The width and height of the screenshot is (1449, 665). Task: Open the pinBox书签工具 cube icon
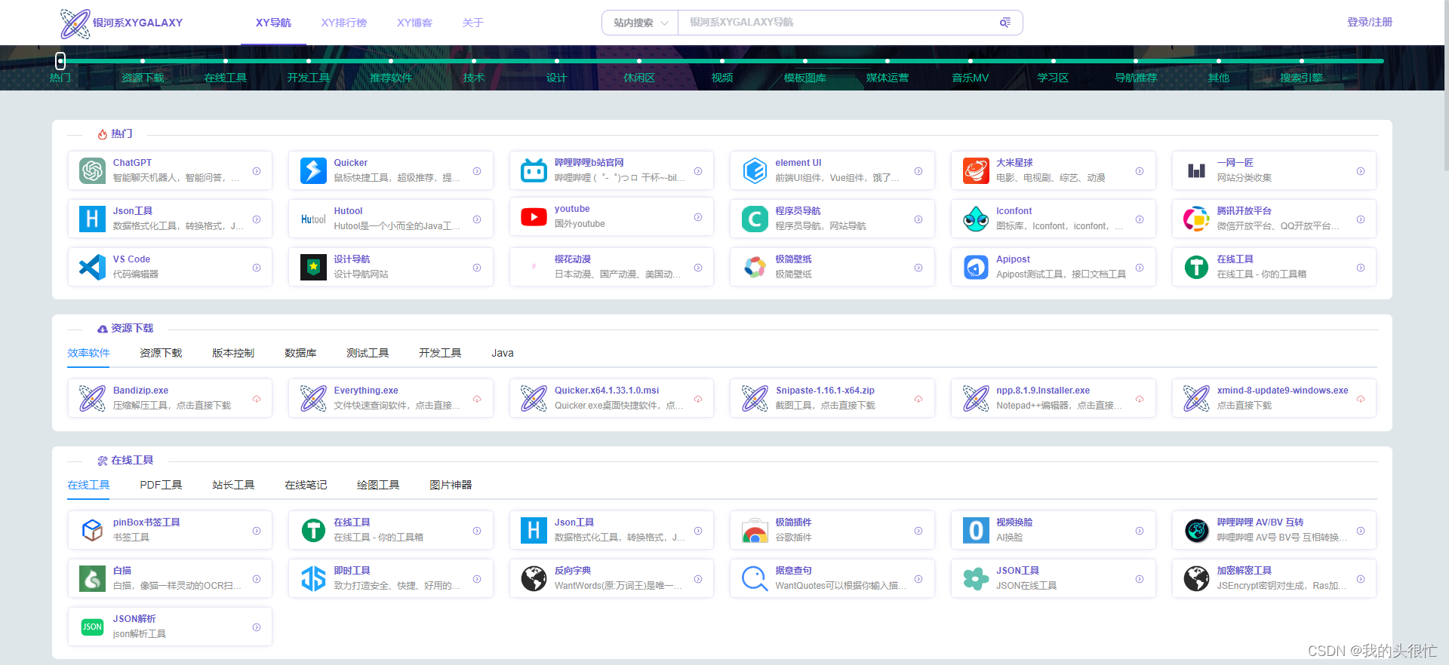pos(92,530)
